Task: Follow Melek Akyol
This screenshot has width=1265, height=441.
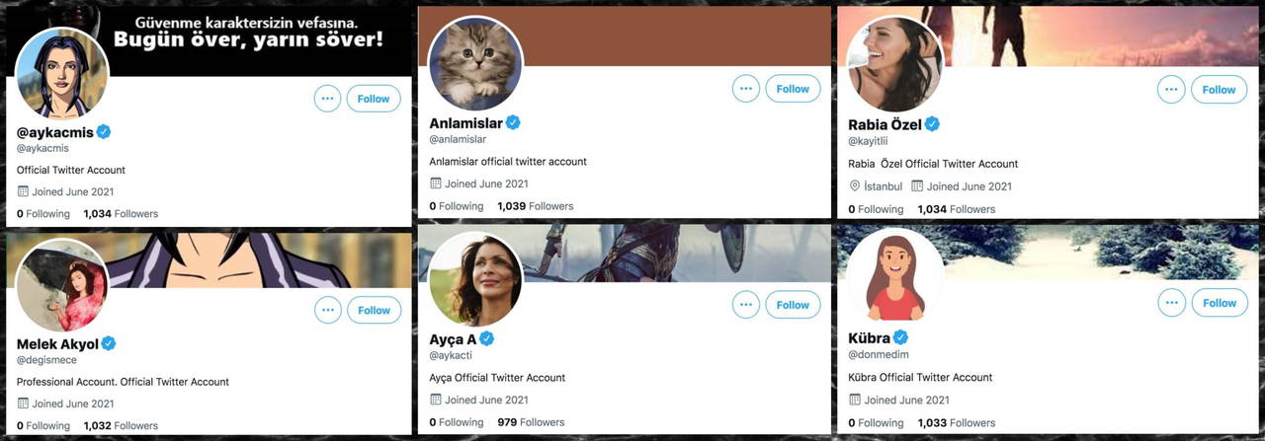Action: tap(374, 310)
